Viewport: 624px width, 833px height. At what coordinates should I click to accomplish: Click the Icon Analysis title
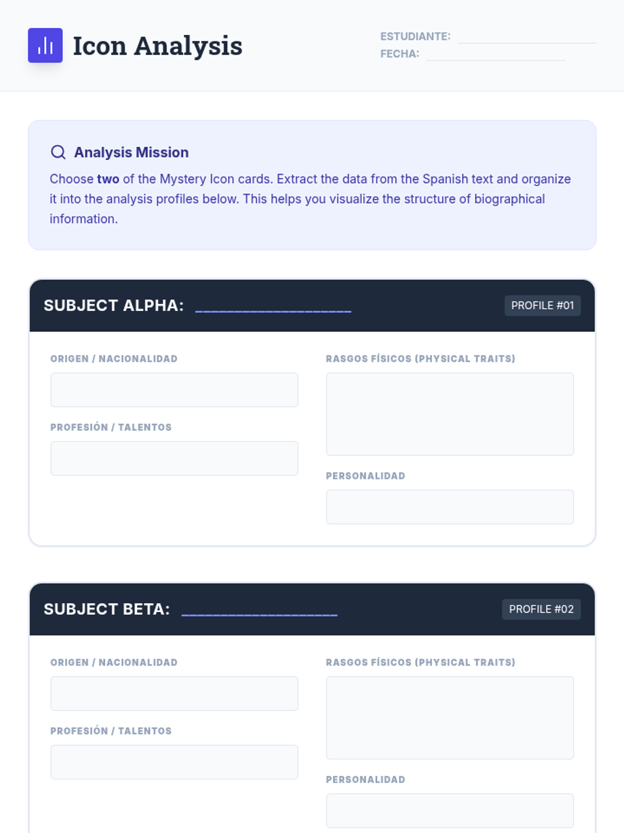tap(157, 46)
